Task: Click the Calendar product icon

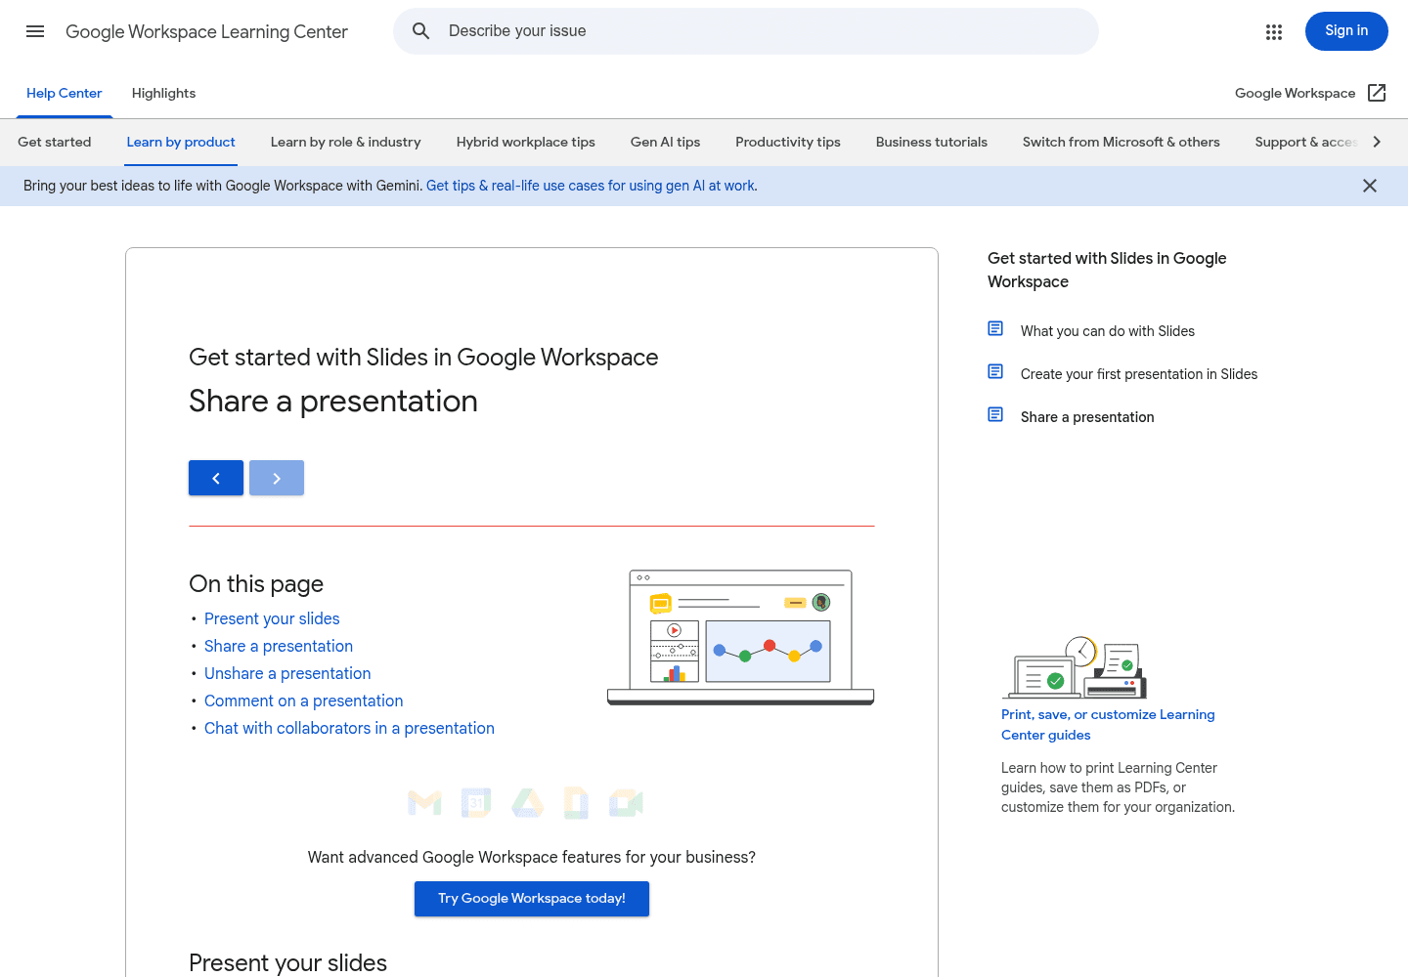Action: 476,803
